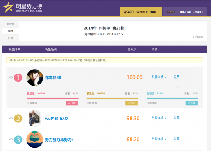The image size is (211, 151).
Task: Expand 数据详情 for wu世勋-EXO
Action: [x=159, y=118]
